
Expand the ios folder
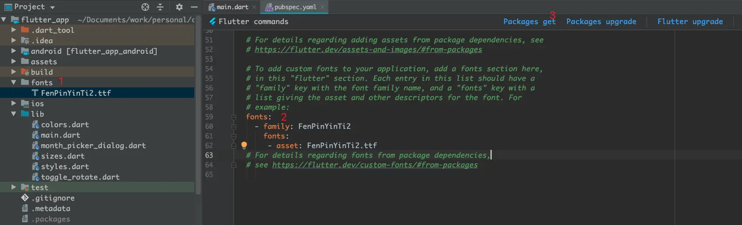pyautogui.click(x=14, y=104)
